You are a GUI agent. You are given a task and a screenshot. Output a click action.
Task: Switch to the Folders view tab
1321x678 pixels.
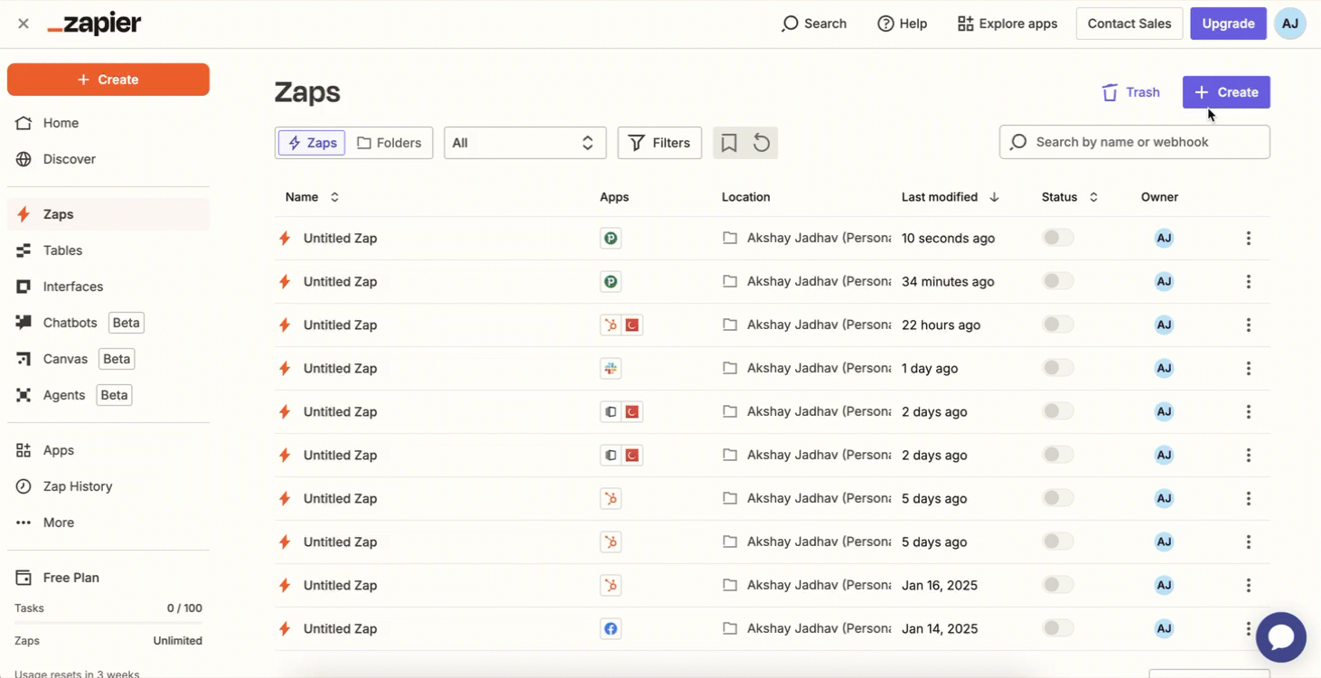[x=389, y=143]
